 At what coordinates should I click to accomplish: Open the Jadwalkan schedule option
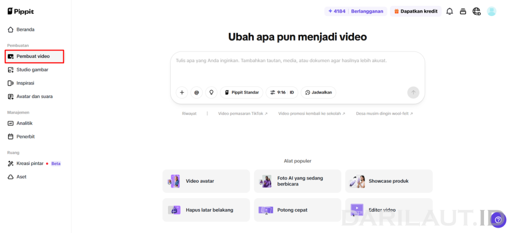tap(318, 92)
